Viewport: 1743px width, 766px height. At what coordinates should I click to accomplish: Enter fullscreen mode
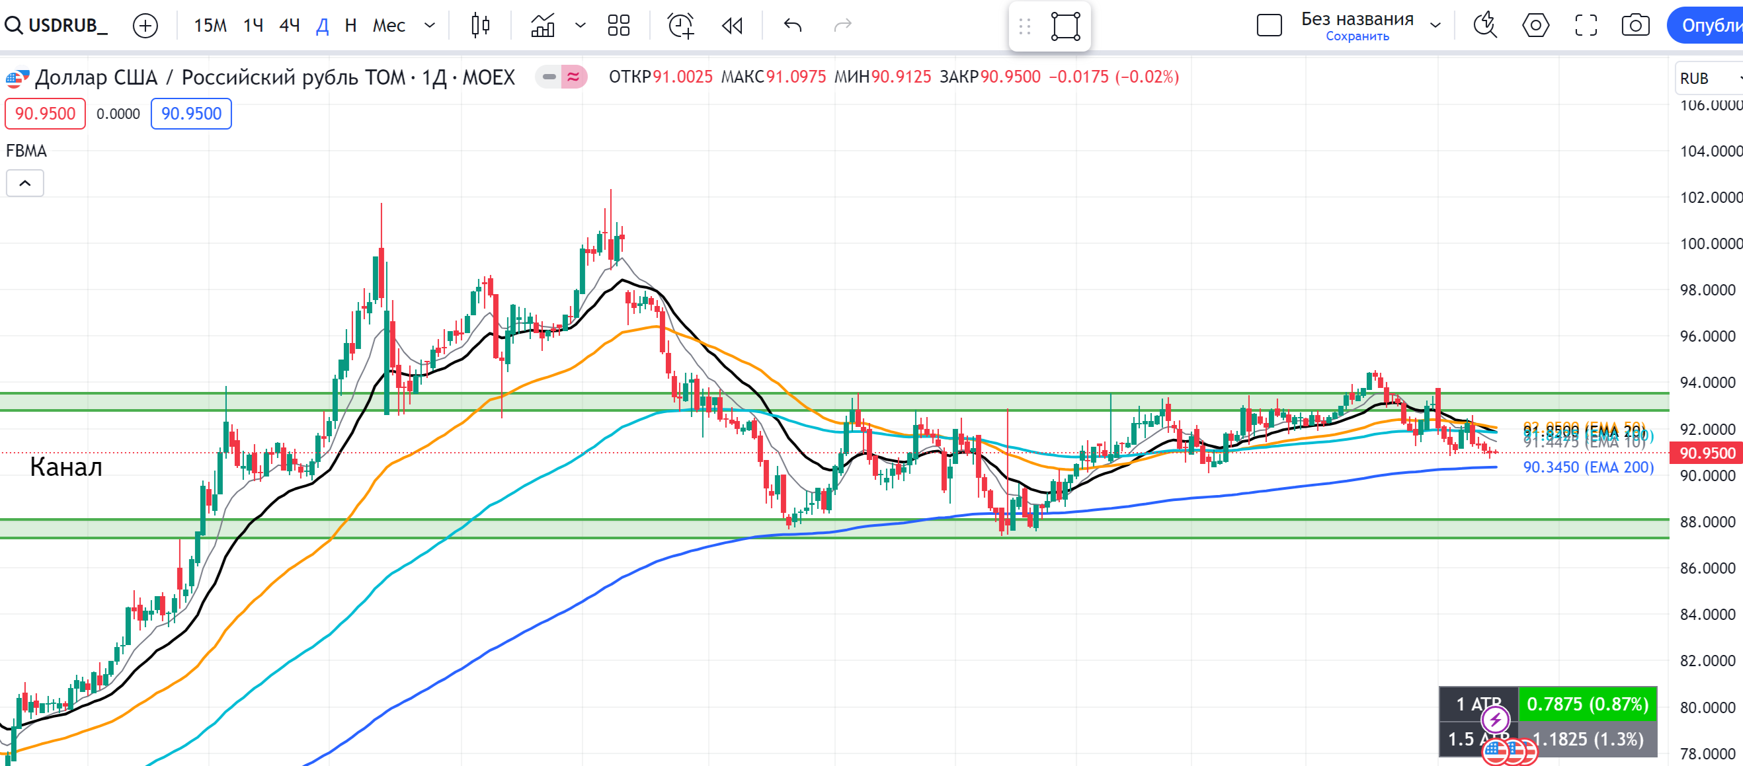click(1586, 26)
